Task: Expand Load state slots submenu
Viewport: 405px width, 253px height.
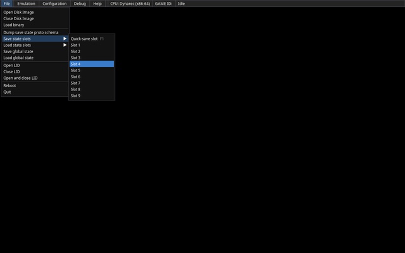Action: pos(35,45)
